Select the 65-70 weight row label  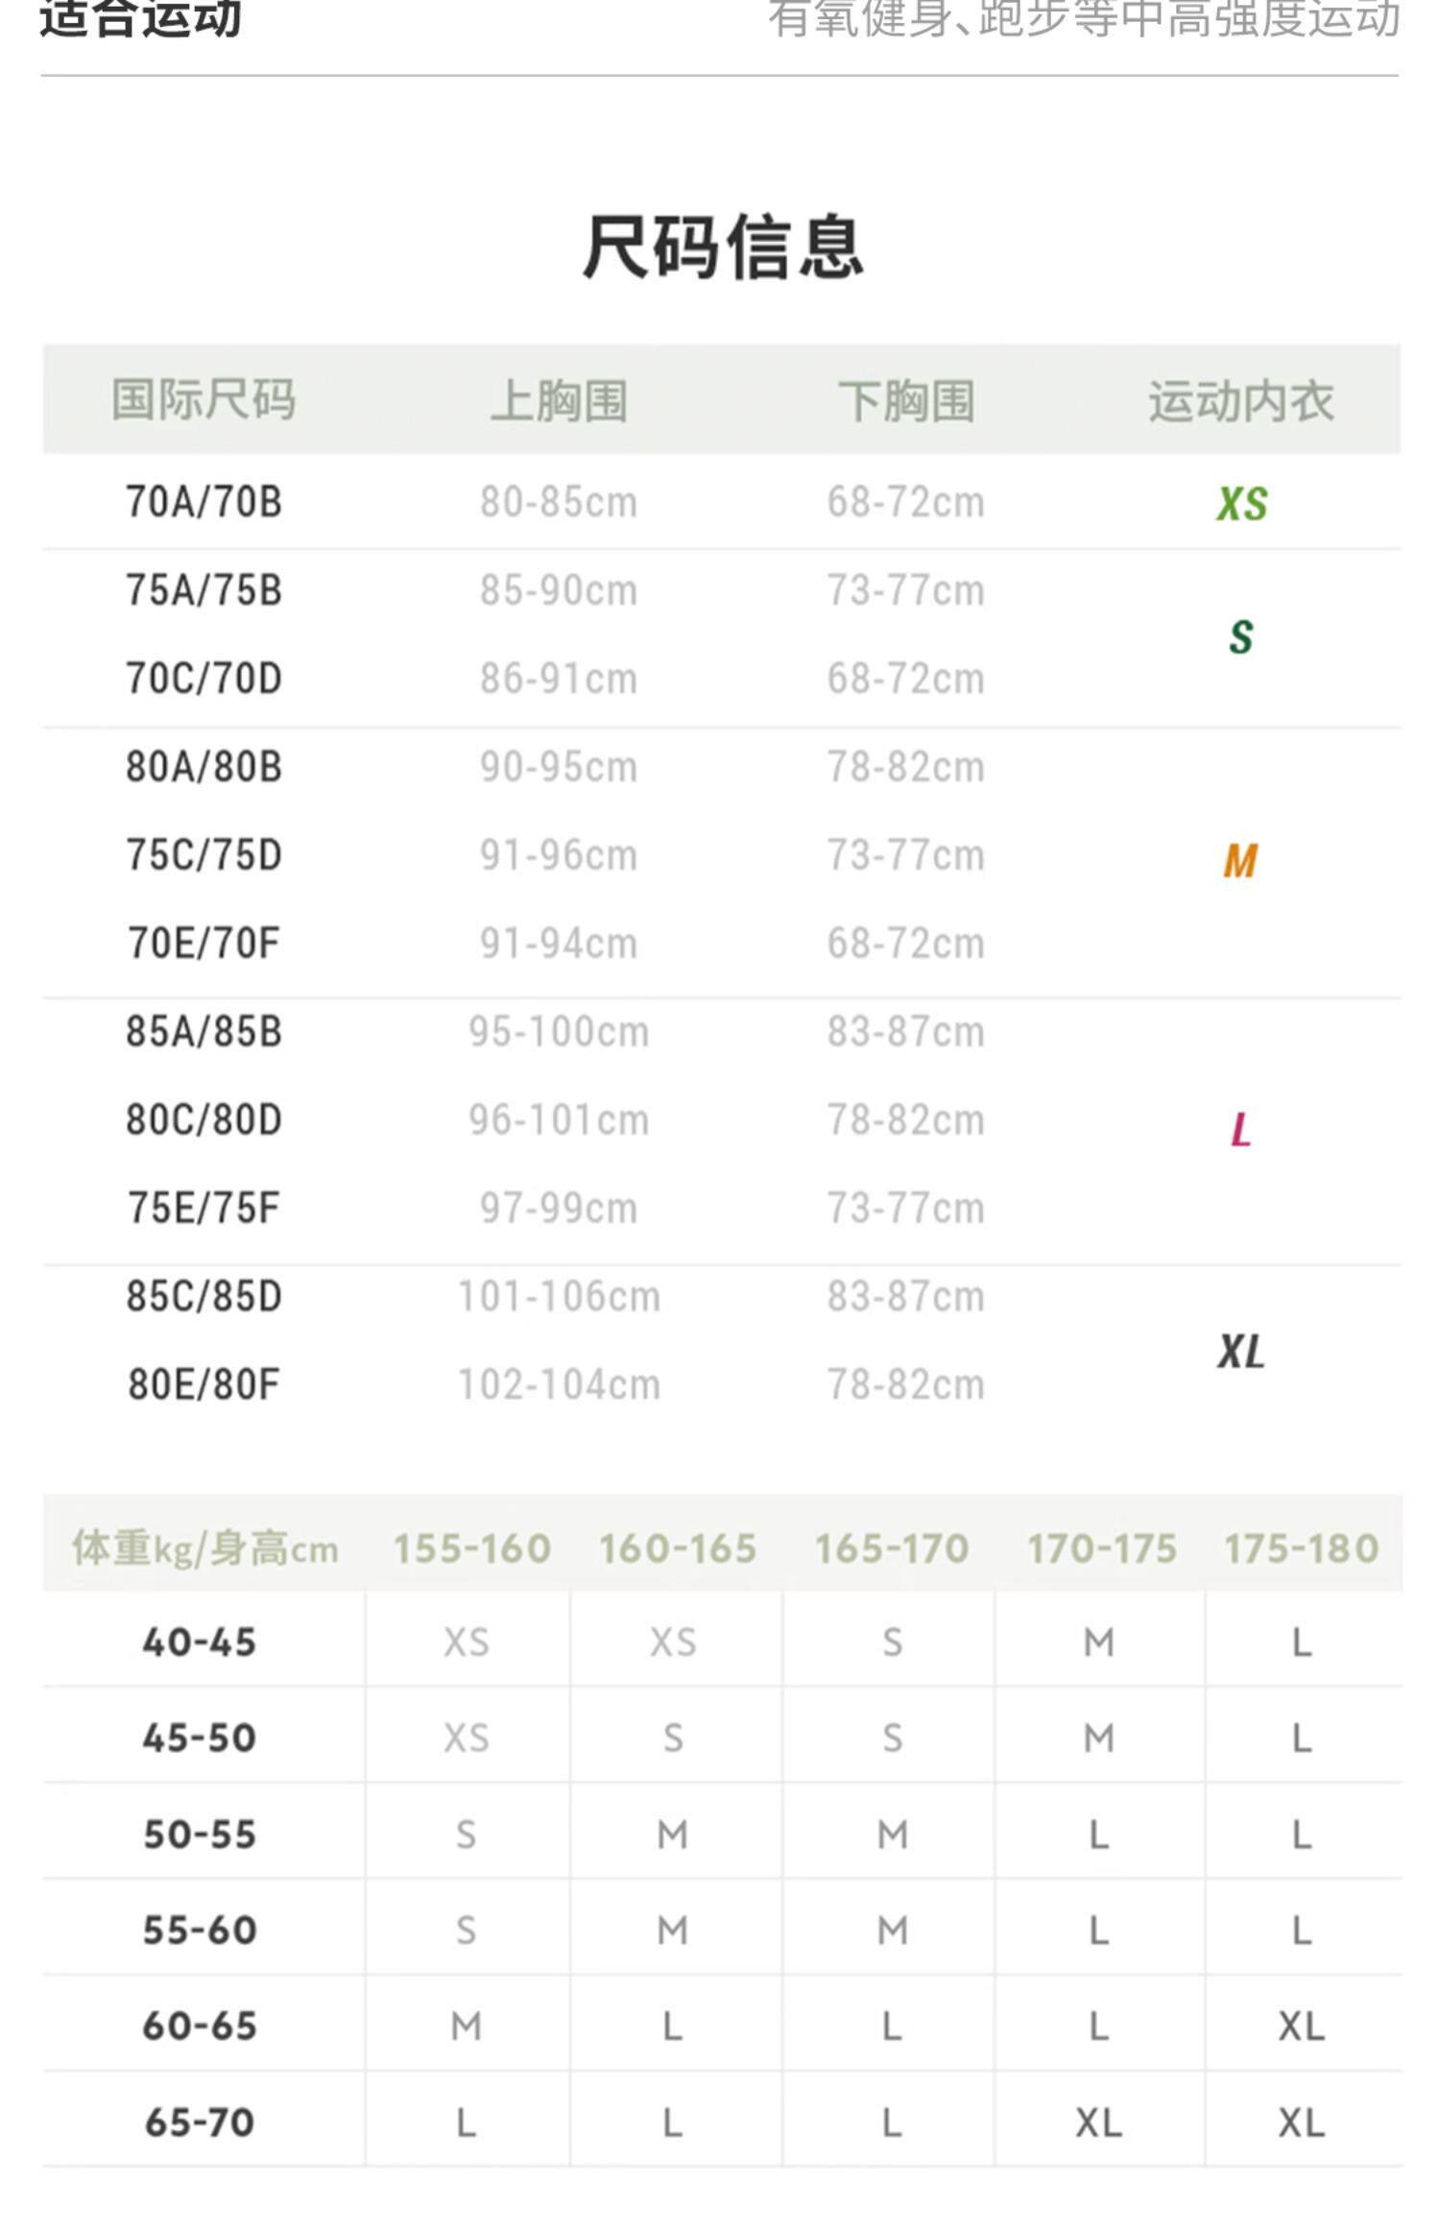pyautogui.click(x=200, y=2122)
